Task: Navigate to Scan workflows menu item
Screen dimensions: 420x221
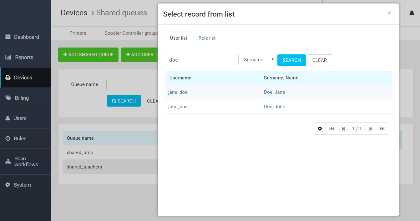Action: [26, 162]
